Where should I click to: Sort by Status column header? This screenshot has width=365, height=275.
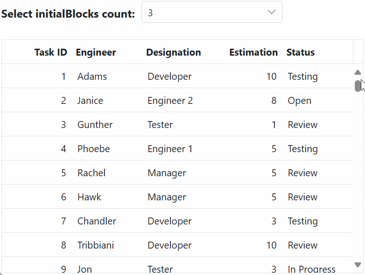[300, 52]
